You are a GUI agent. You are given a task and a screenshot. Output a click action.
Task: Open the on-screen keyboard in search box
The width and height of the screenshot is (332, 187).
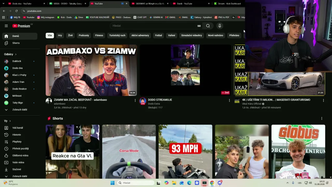click(x=199, y=26)
